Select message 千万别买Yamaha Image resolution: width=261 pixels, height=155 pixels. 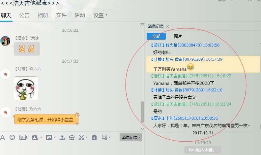[170, 69]
